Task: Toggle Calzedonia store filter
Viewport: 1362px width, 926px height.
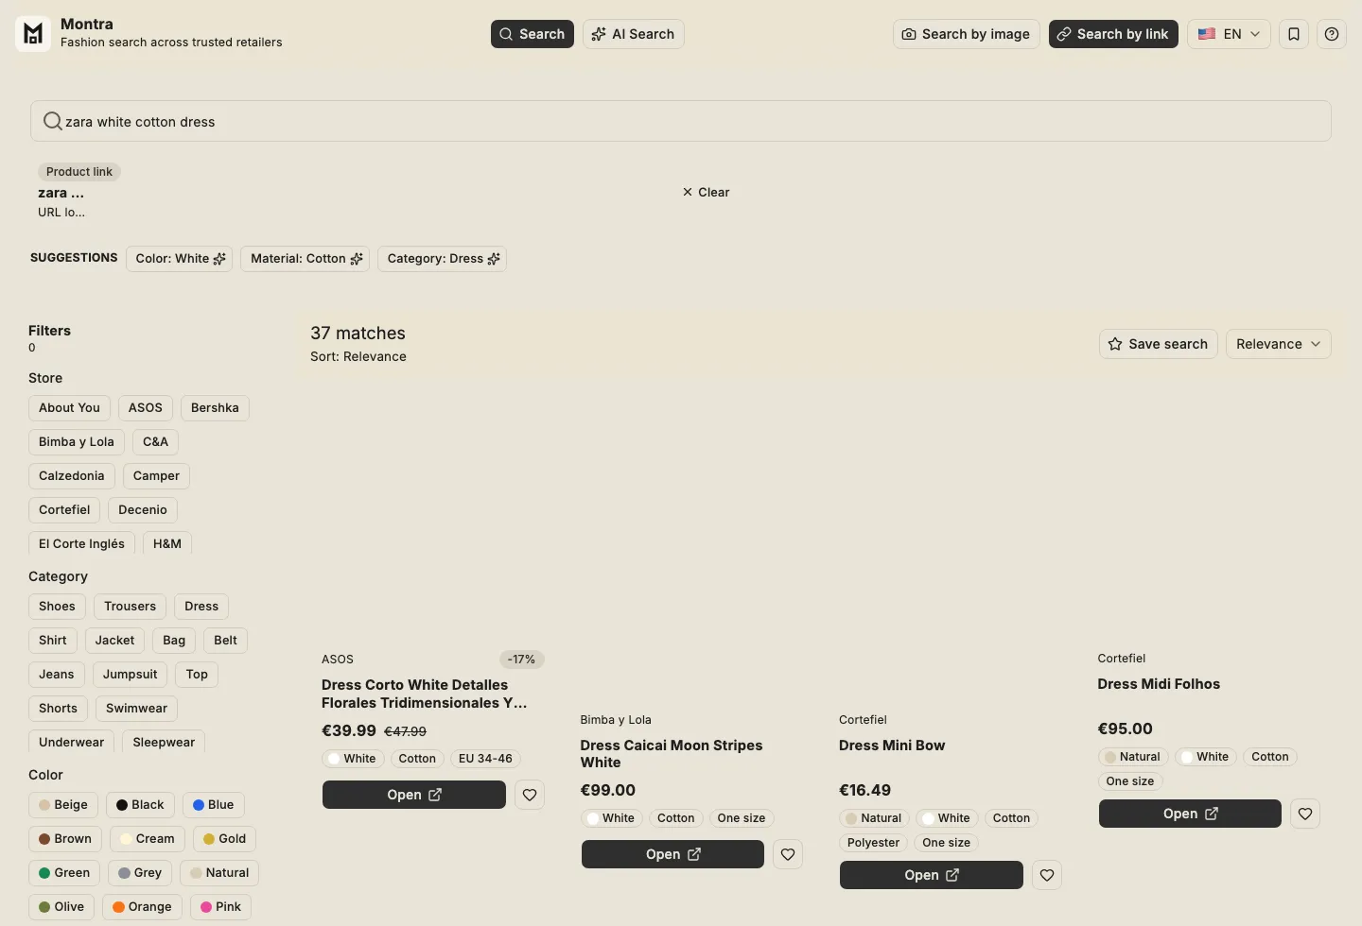Action: pyautogui.click(x=72, y=476)
